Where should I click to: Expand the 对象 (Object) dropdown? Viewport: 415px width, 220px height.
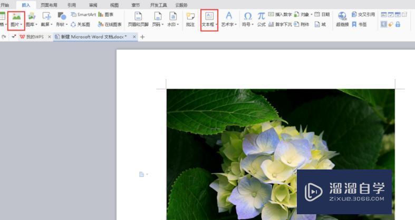(x=312, y=15)
